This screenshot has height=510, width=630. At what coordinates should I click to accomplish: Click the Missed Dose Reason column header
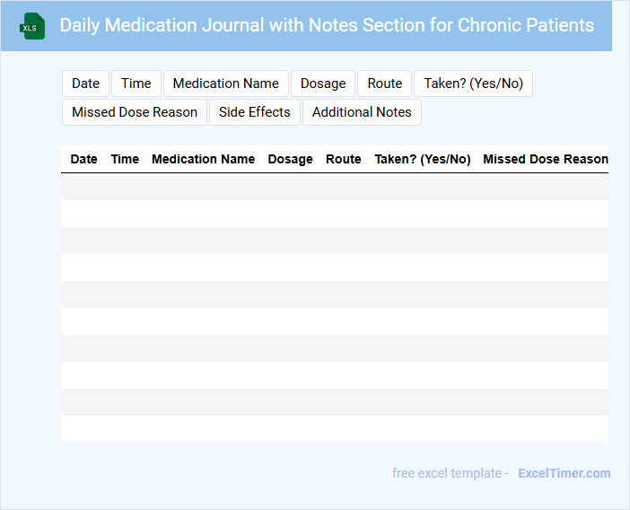pos(545,159)
